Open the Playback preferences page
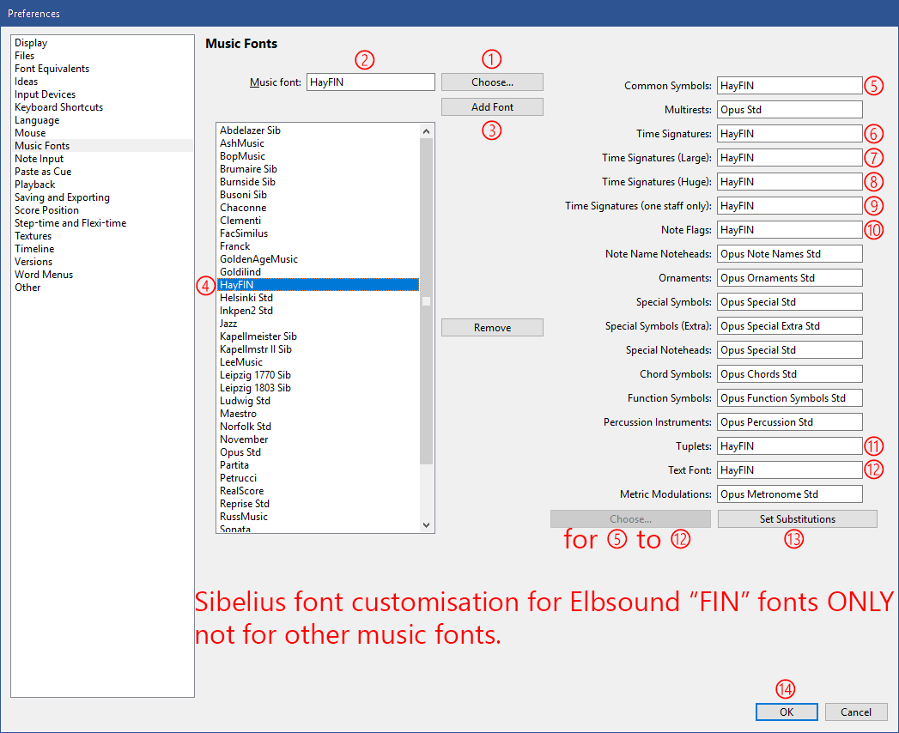899x733 pixels. [35, 185]
